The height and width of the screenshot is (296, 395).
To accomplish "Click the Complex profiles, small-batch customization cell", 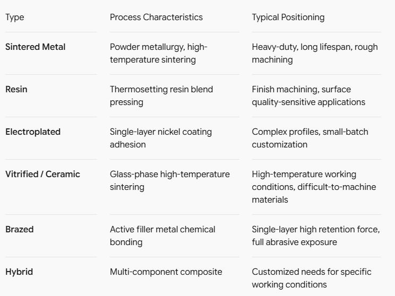I will click(x=310, y=138).
